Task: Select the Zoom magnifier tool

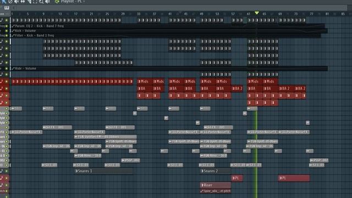Action: [41, 1]
